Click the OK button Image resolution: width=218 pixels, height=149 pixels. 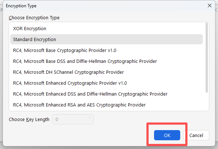pyautogui.click(x=167, y=135)
